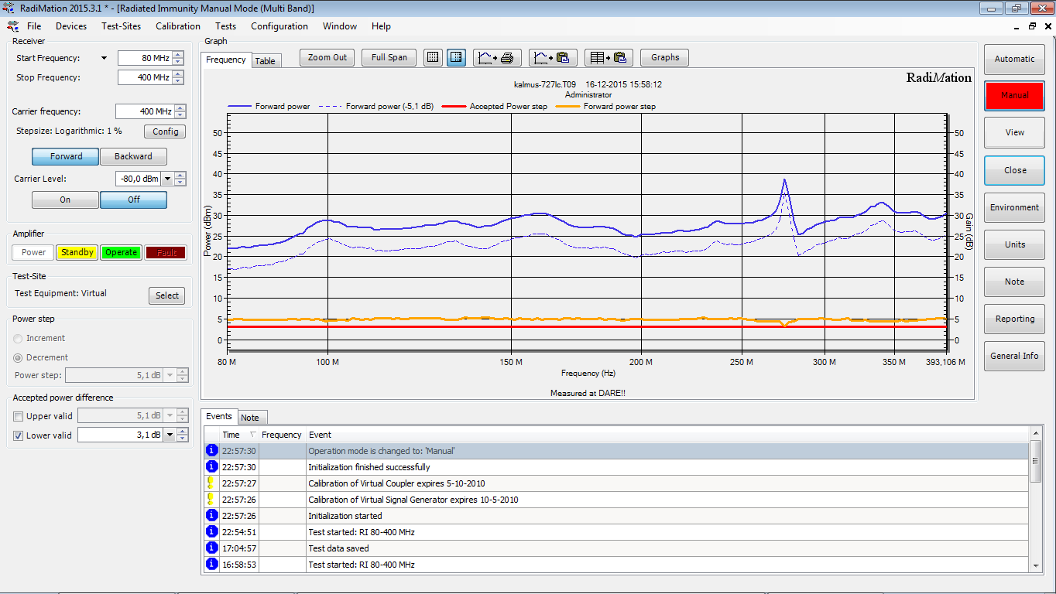Click Select for Test Equipment
Viewport: 1056px width, 594px height.
pyautogui.click(x=167, y=295)
